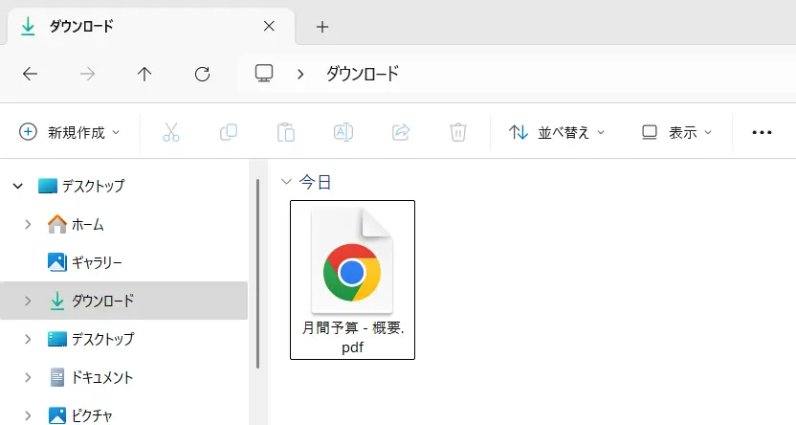
Task: Open the three-dot more options menu
Action: point(762,132)
